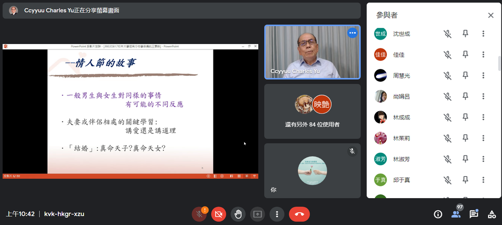Toggle the muted microphone button
Viewport: 502px width, 225px height.
199,214
